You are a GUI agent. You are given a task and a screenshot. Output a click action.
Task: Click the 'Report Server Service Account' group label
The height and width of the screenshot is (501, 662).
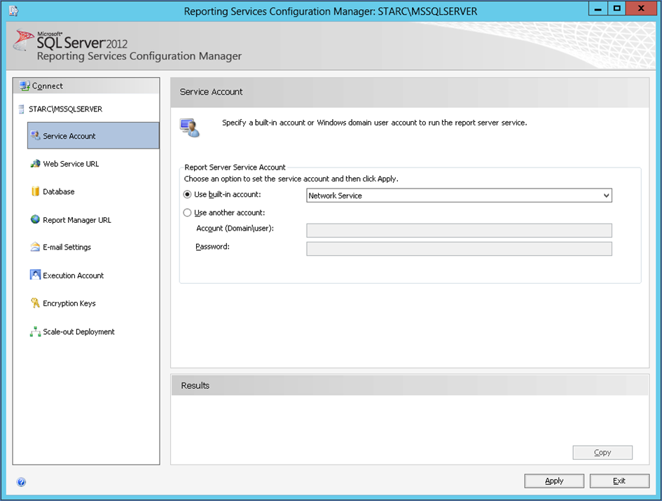[235, 167]
